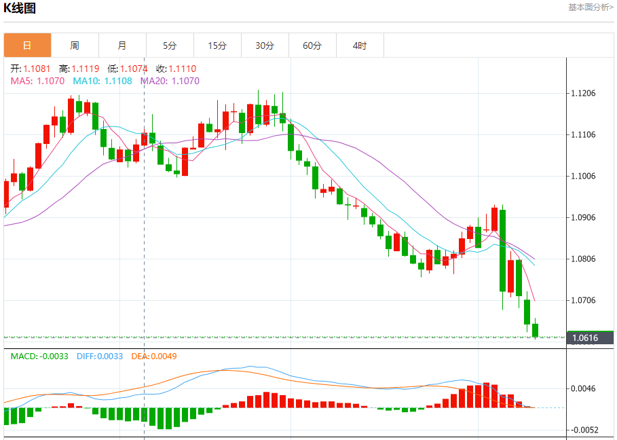Click the K线图 title
This screenshot has height=440, width=617.
click(x=20, y=7)
